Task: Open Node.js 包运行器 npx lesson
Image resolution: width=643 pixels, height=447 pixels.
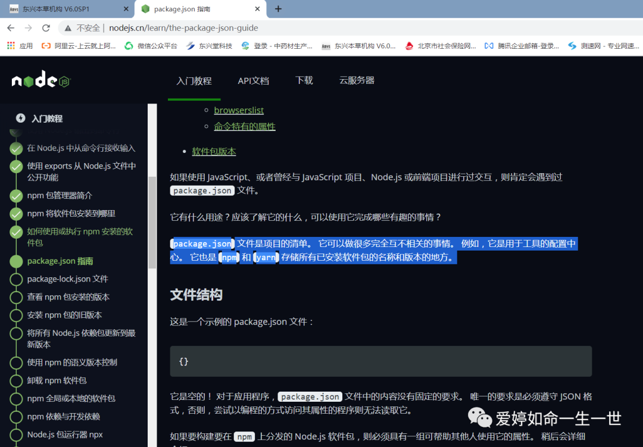Action: (65, 435)
